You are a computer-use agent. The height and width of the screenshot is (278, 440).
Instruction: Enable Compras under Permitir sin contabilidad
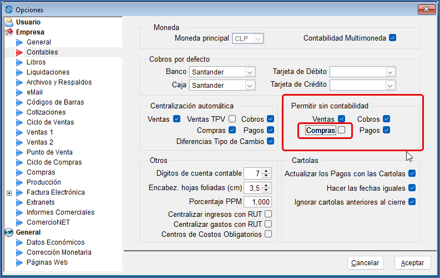pyautogui.click(x=341, y=130)
